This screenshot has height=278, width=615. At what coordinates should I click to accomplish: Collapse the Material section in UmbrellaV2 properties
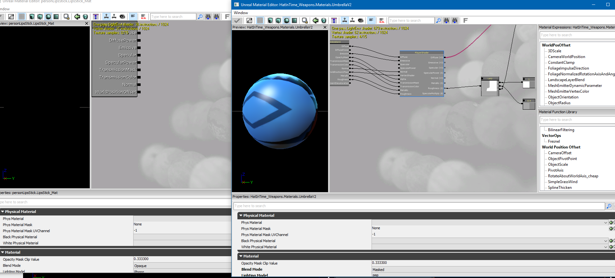click(241, 256)
